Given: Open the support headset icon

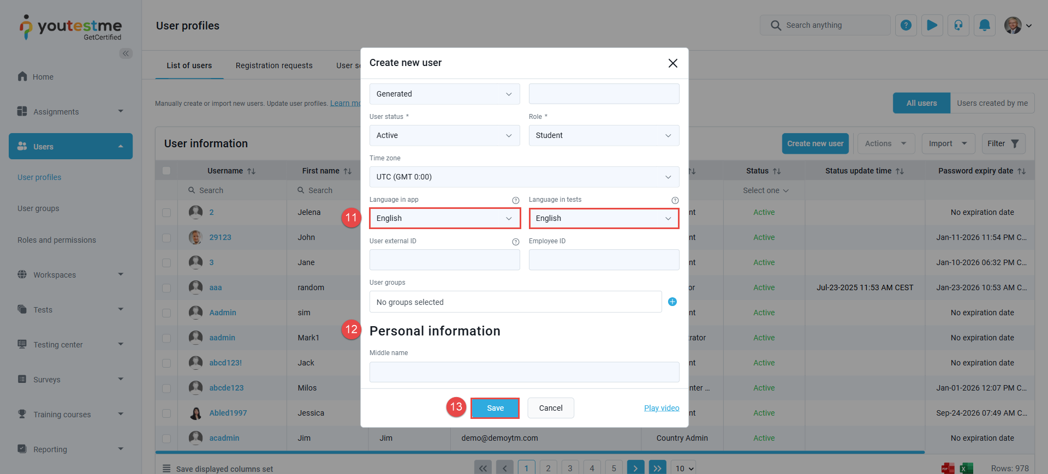Looking at the screenshot, I should (958, 25).
